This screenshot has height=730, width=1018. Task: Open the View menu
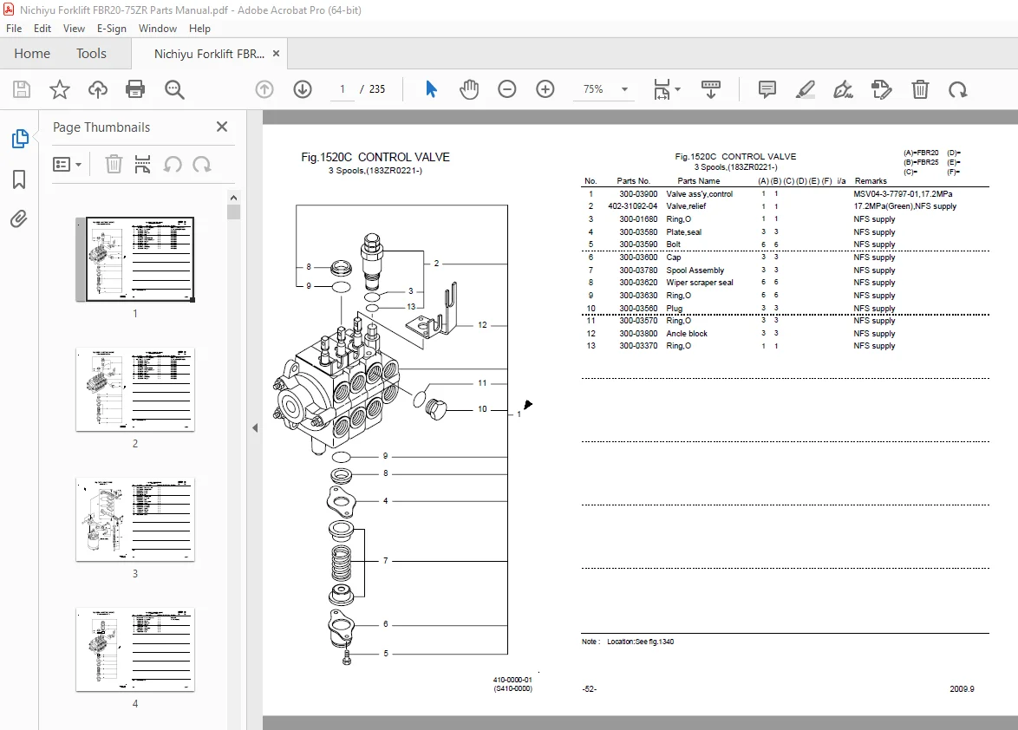click(x=74, y=29)
